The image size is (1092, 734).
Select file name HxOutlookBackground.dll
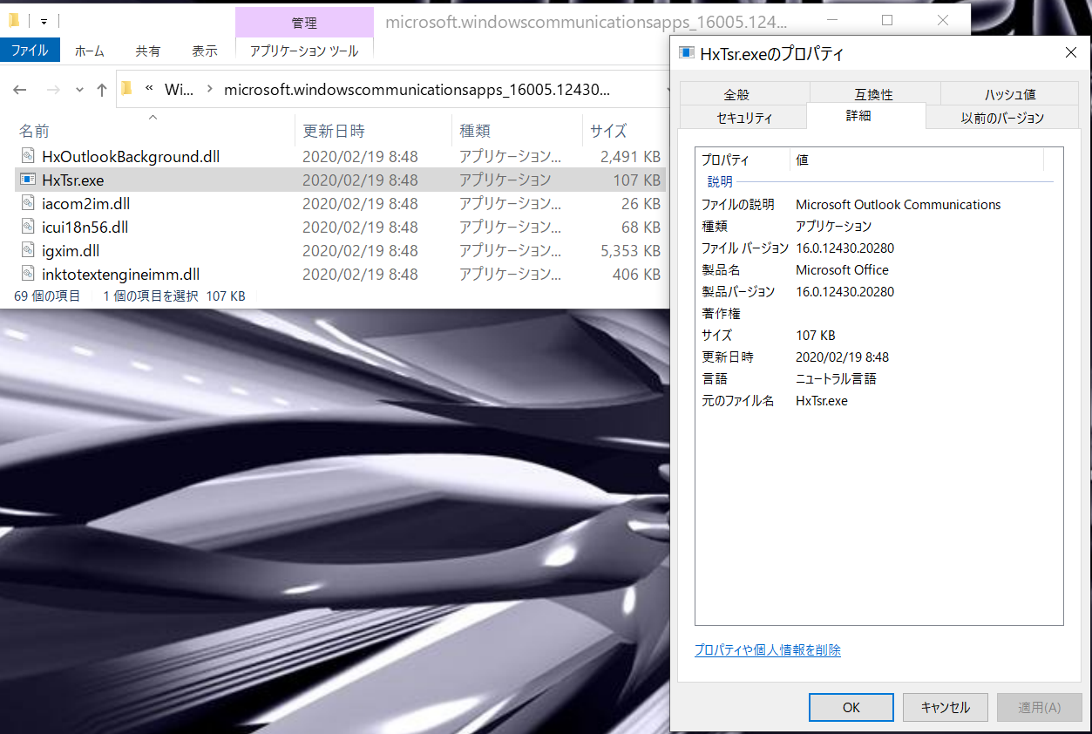[x=131, y=157]
